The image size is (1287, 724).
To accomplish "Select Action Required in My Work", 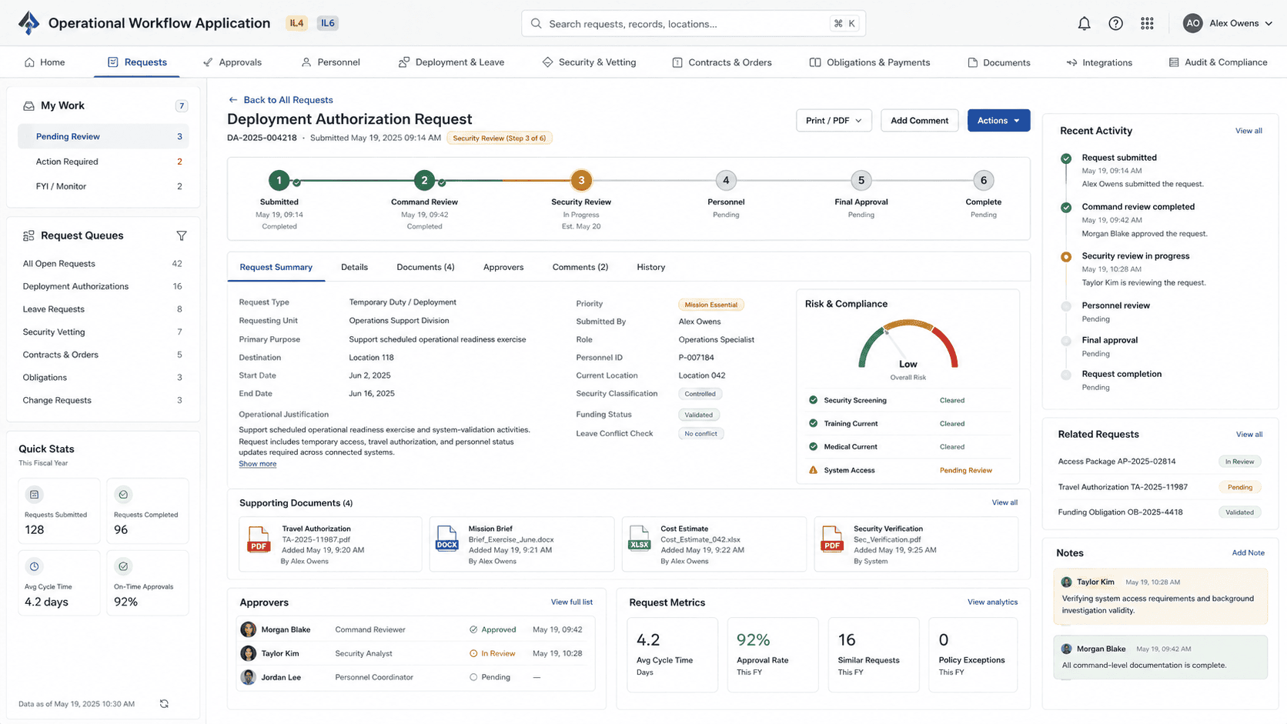I will point(103,162).
